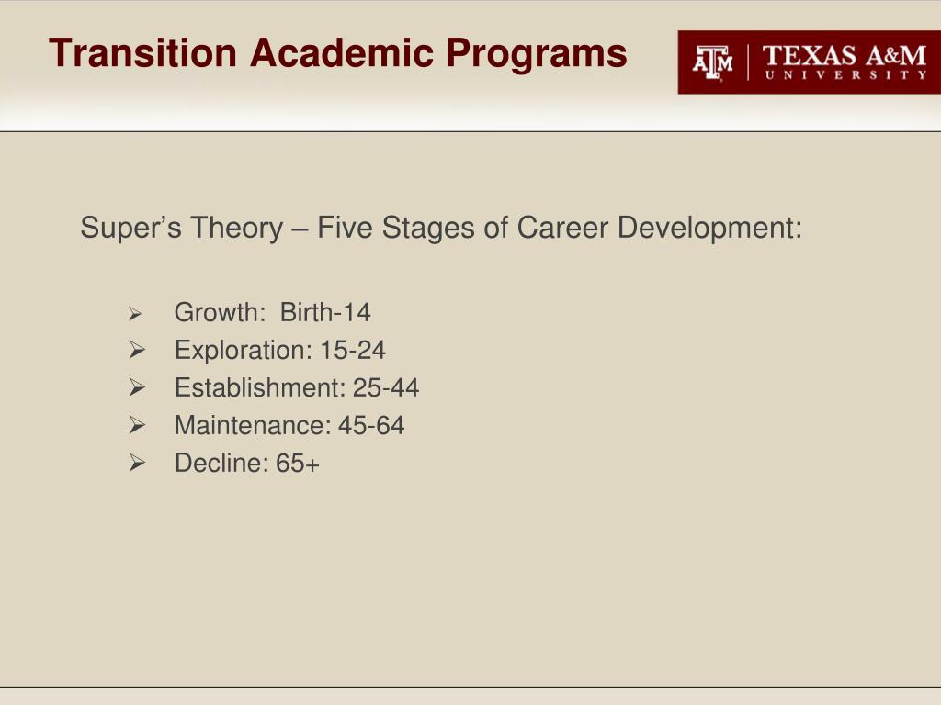Viewport: 941px width, 705px height.
Task: Click the word Programs in the title
Action: 537,54
